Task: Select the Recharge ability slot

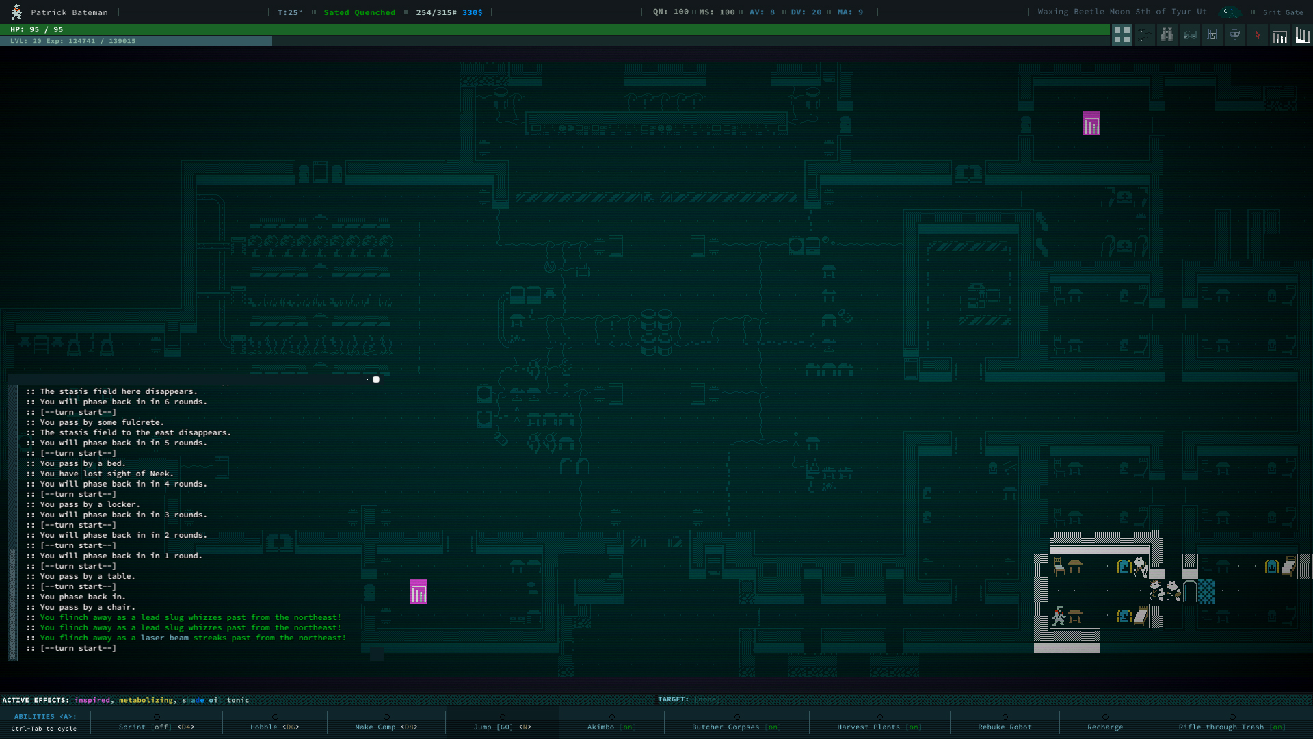Action: coord(1104,727)
